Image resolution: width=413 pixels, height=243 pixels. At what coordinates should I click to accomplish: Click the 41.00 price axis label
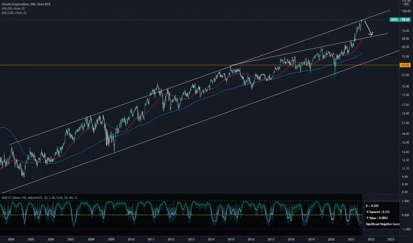(405, 75)
